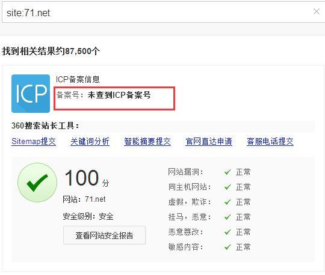Click the green check beside 虚假，欺诈
This screenshot has height=275, width=325.
pyautogui.click(x=227, y=202)
